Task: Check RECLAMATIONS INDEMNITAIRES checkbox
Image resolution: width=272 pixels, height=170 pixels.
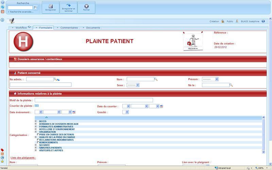Action: [x=38, y=140]
